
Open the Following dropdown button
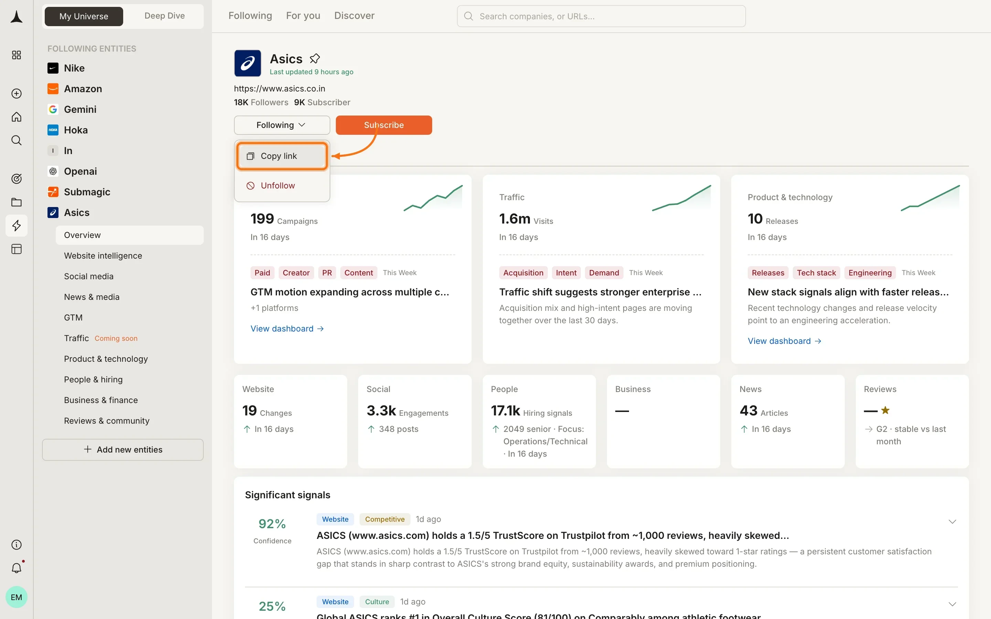click(282, 125)
